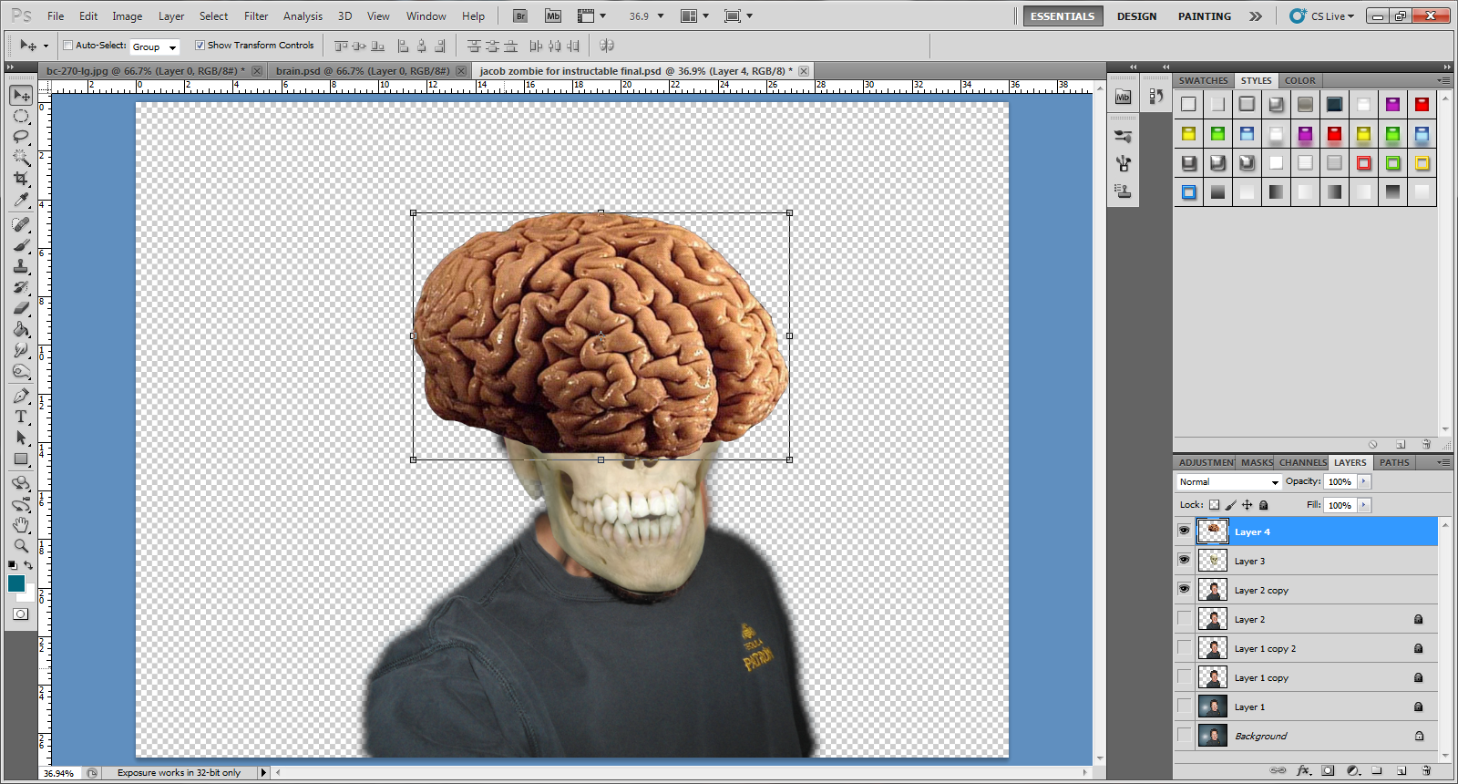Select the Elliptical Marquee tool
This screenshot has width=1458, height=784.
pyautogui.click(x=22, y=116)
